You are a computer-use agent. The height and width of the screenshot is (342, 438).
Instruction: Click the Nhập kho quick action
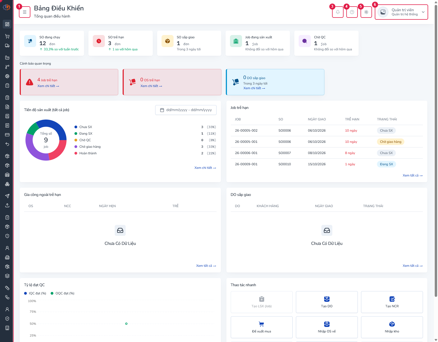pyautogui.click(x=392, y=327)
